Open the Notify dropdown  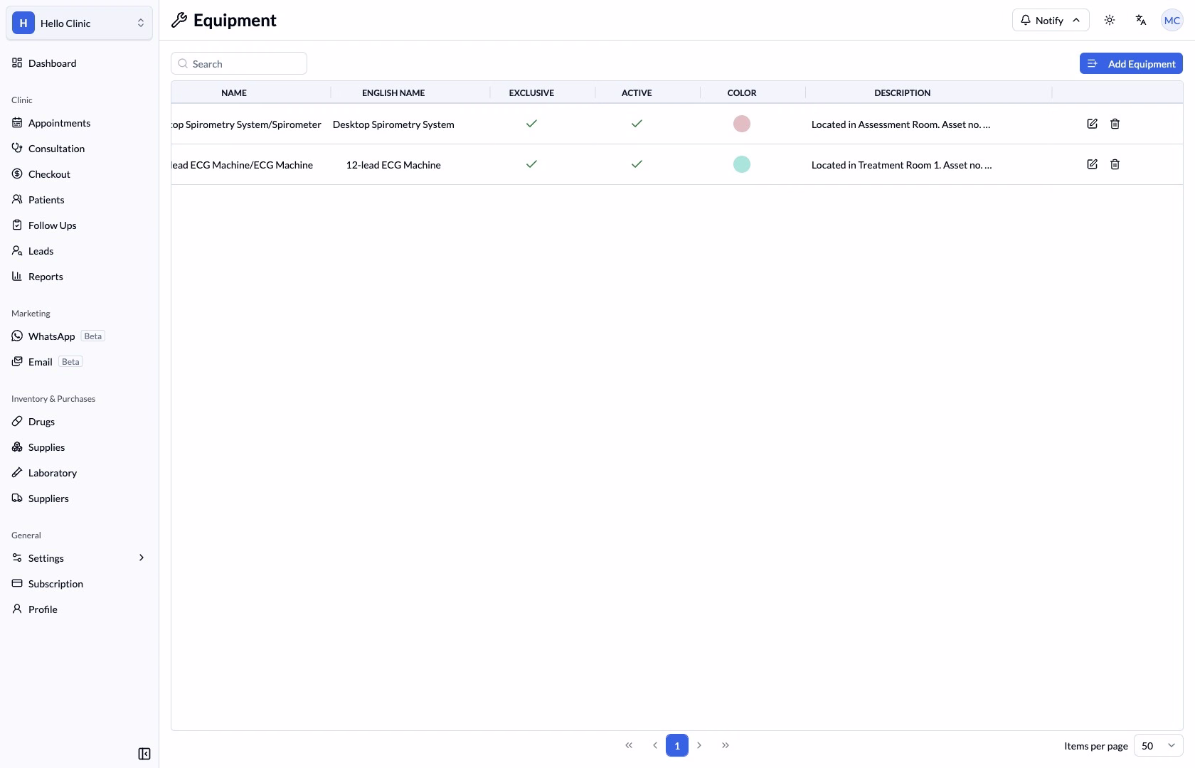click(x=1051, y=20)
